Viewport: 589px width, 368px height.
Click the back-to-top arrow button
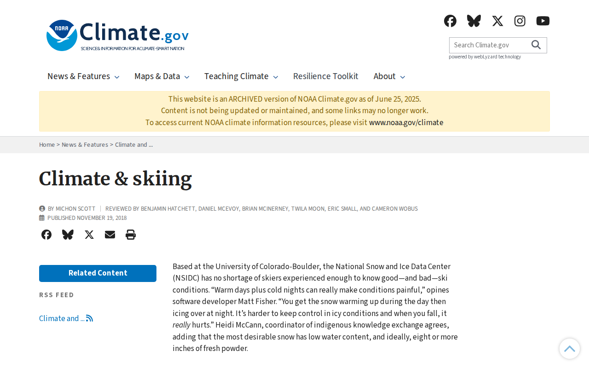point(570,349)
